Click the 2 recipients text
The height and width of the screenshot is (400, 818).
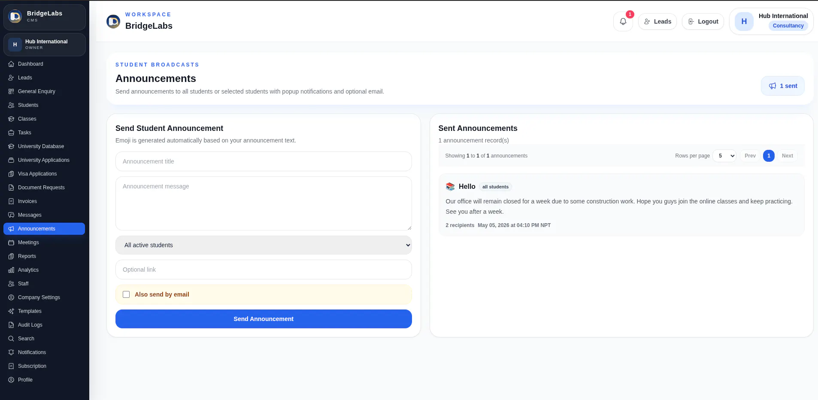point(460,225)
